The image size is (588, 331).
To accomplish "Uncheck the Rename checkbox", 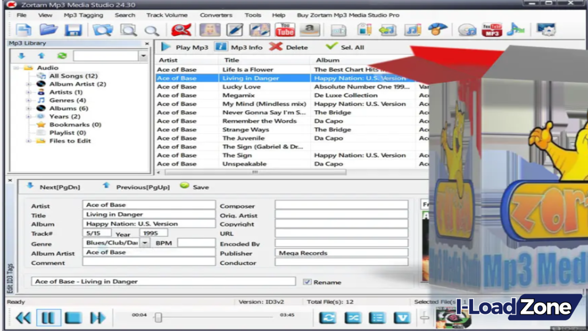I will (308, 282).
